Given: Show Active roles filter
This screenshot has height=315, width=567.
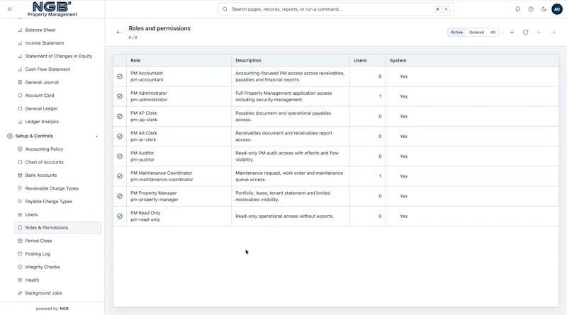Looking at the screenshot, I should click(456, 32).
